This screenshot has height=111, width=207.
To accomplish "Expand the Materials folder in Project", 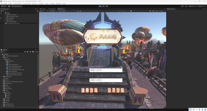I will 5,61.
